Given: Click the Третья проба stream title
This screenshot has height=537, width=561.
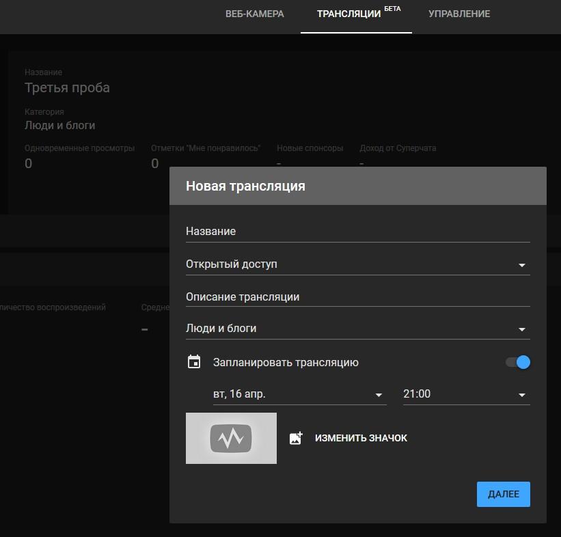Looking at the screenshot, I should pyautogui.click(x=67, y=87).
